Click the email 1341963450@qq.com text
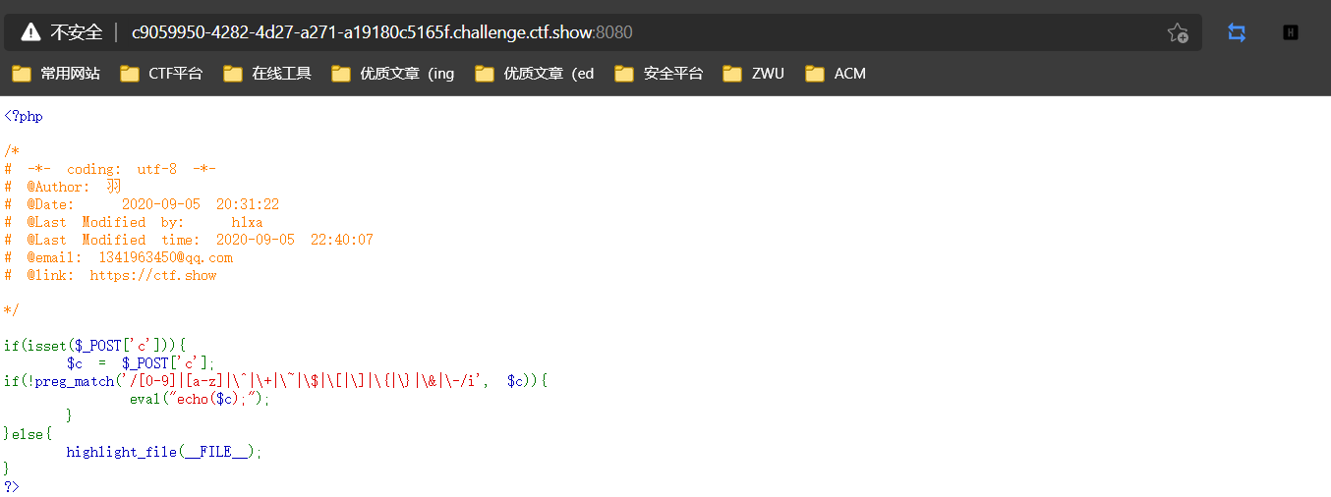Viewport: 1331px width, 497px height. [x=165, y=257]
